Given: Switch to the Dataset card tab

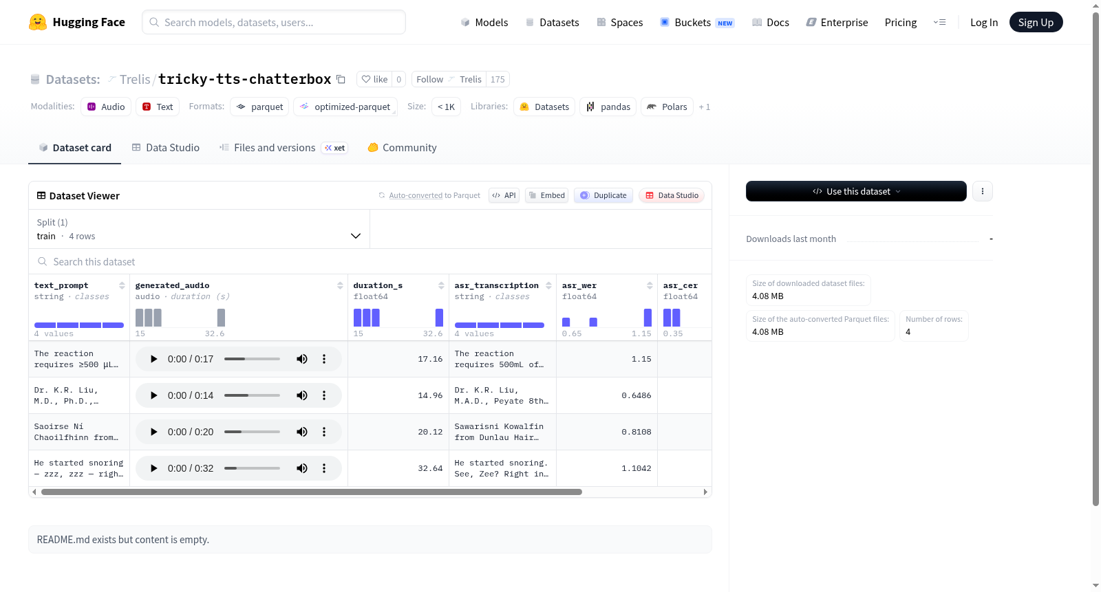Looking at the screenshot, I should [x=74, y=147].
